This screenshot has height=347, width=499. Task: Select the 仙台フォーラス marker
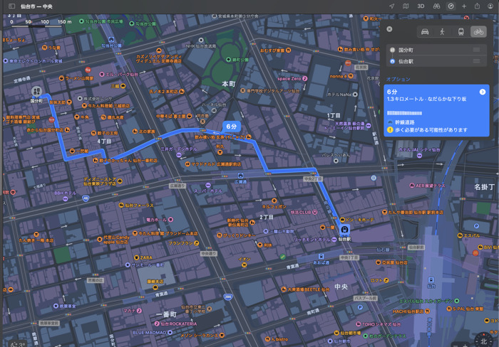[121, 205]
